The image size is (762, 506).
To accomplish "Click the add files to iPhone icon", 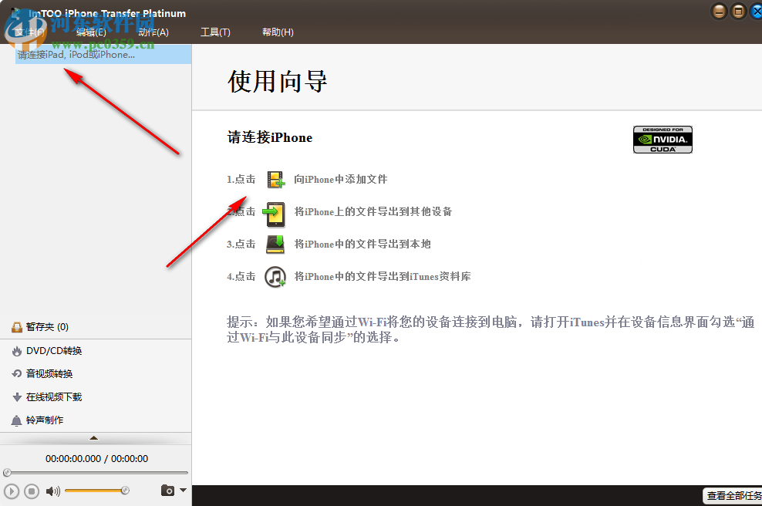I will tap(274, 178).
